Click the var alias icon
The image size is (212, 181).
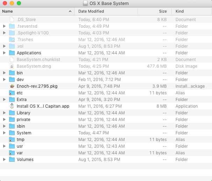point(12,153)
